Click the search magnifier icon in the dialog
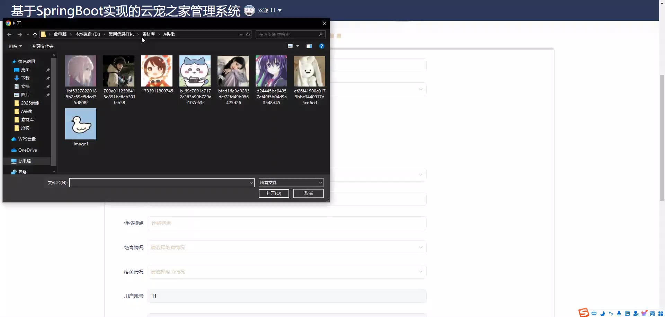665x317 pixels. pyautogui.click(x=320, y=35)
